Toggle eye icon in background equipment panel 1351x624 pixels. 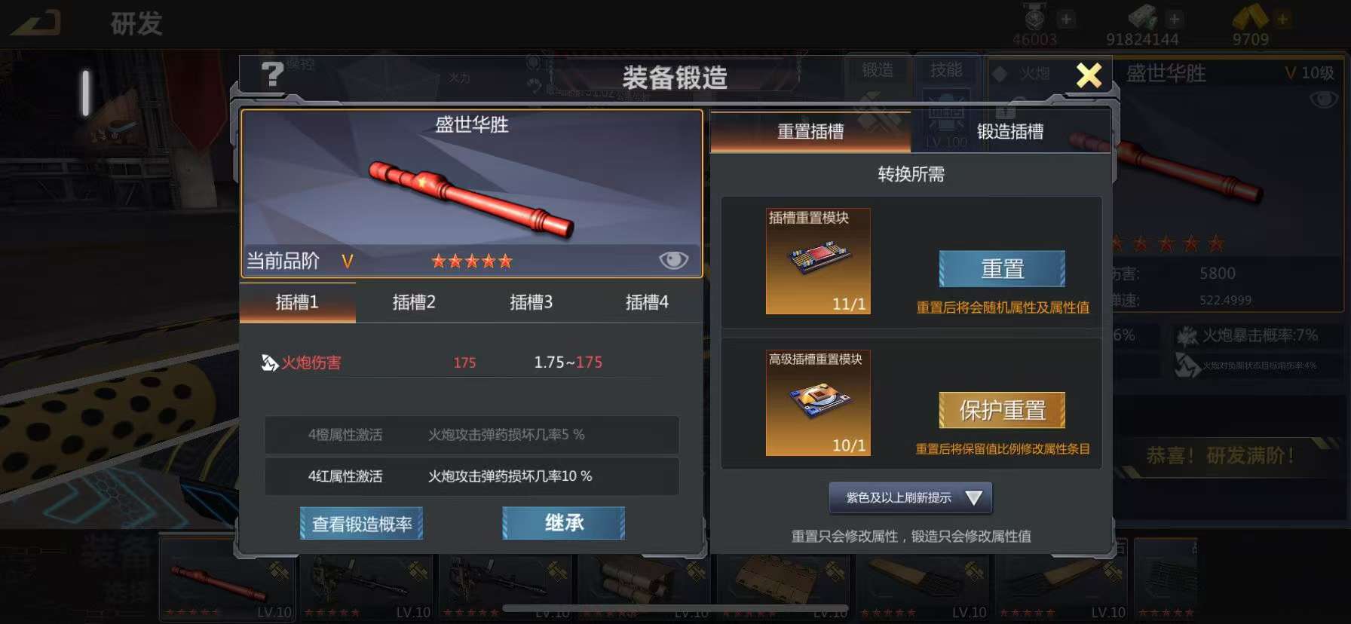(x=1324, y=99)
